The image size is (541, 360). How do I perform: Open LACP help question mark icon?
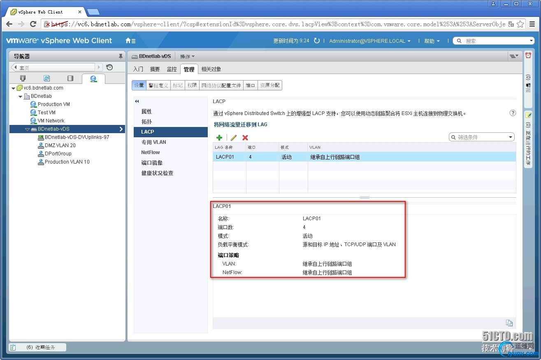pyautogui.click(x=513, y=113)
